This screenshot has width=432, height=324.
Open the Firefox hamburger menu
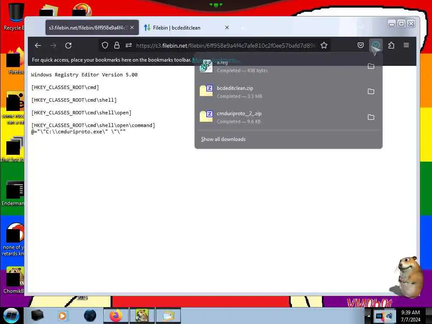coord(406,45)
